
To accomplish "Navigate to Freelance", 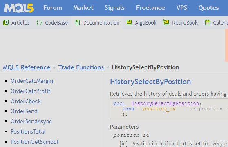I will (x=150, y=8).
